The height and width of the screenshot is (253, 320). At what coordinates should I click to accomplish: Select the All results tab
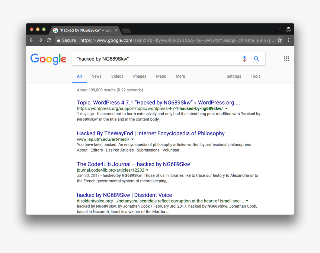tap(79, 77)
